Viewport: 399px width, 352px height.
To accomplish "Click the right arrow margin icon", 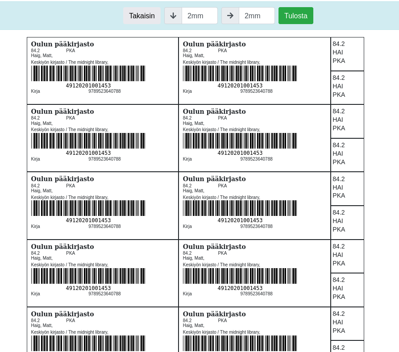I will [x=230, y=16].
